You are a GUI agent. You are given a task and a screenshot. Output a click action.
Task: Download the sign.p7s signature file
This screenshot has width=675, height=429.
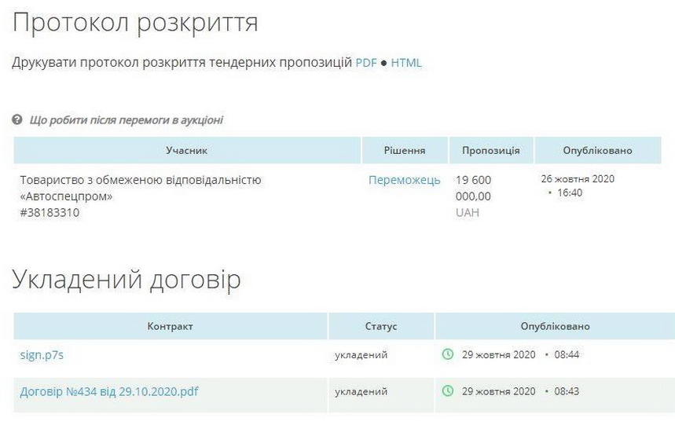pos(42,354)
